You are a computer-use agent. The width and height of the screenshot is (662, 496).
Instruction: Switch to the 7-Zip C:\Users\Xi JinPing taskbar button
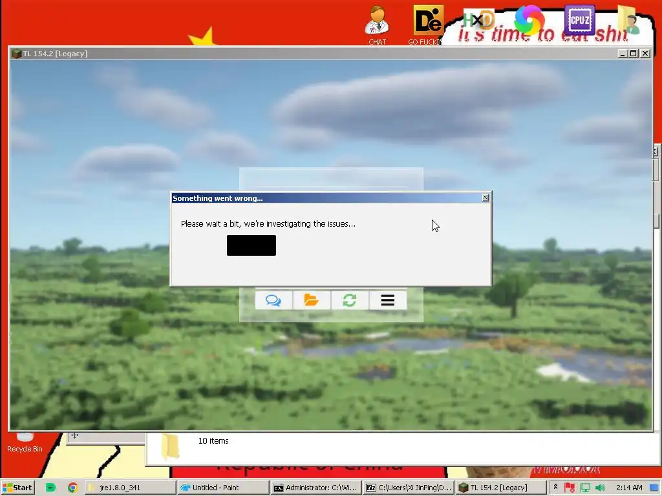pyautogui.click(x=409, y=488)
